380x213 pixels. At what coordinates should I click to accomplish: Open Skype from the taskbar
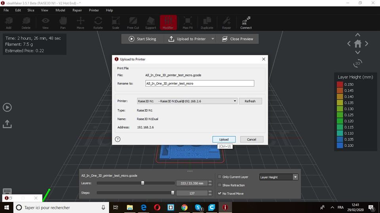coord(198,207)
